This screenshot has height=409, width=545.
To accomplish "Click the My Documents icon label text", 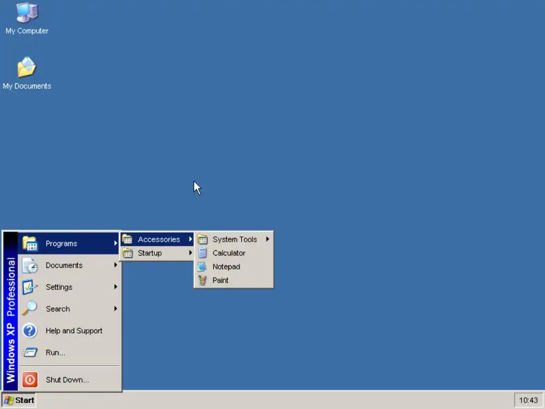I will pos(27,86).
